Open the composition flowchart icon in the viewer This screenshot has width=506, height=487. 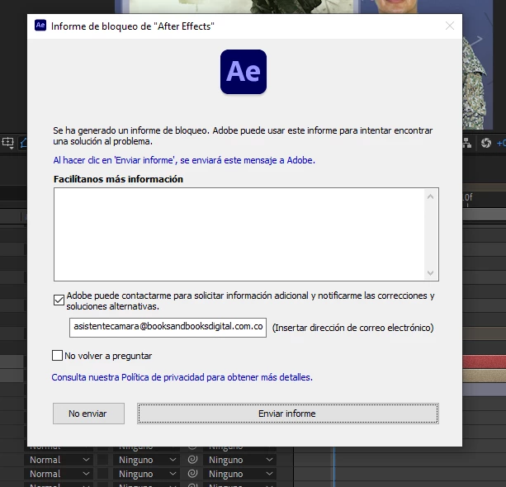(467, 143)
